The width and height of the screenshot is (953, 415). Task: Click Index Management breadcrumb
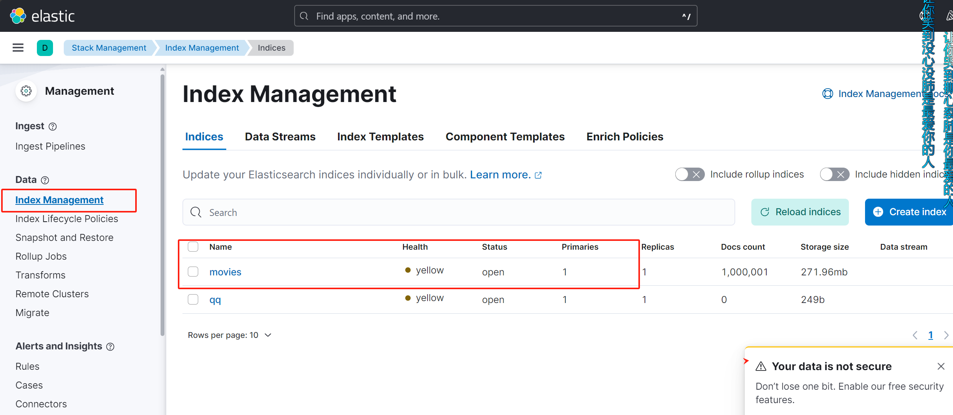202,48
